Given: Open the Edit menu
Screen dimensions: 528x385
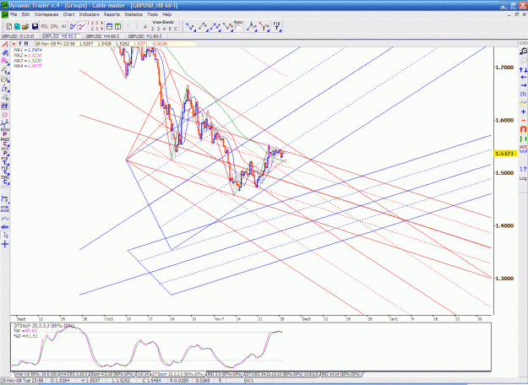Looking at the screenshot, I should click(x=25, y=14).
